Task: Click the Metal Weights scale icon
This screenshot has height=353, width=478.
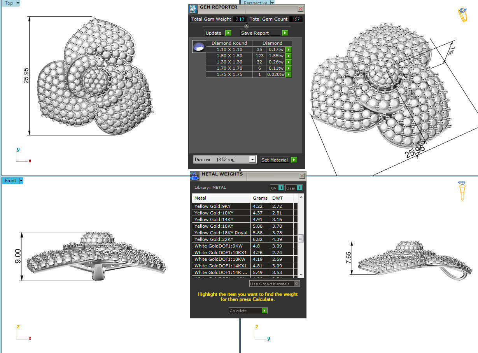Action: click(194, 176)
